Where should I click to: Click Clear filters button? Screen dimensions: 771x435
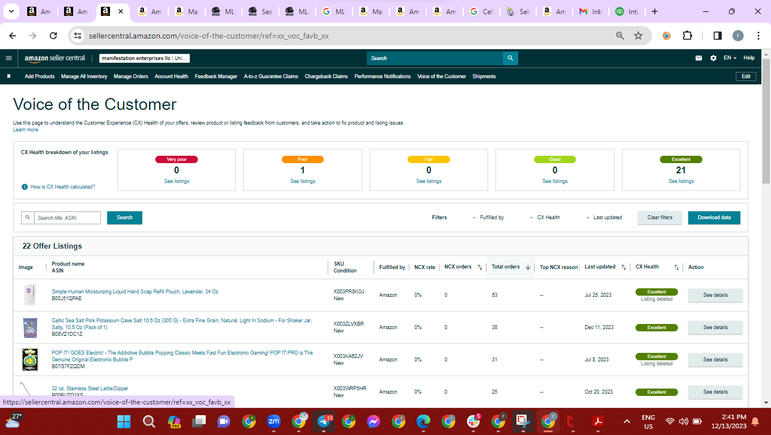click(x=660, y=217)
